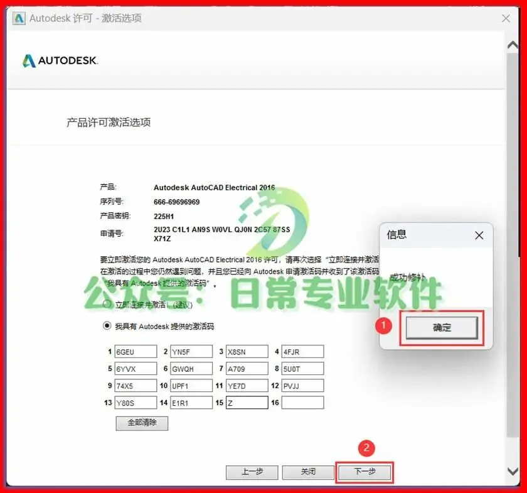The width and height of the screenshot is (527, 493).
Task: Click product key 225H1
Action: tap(164, 217)
